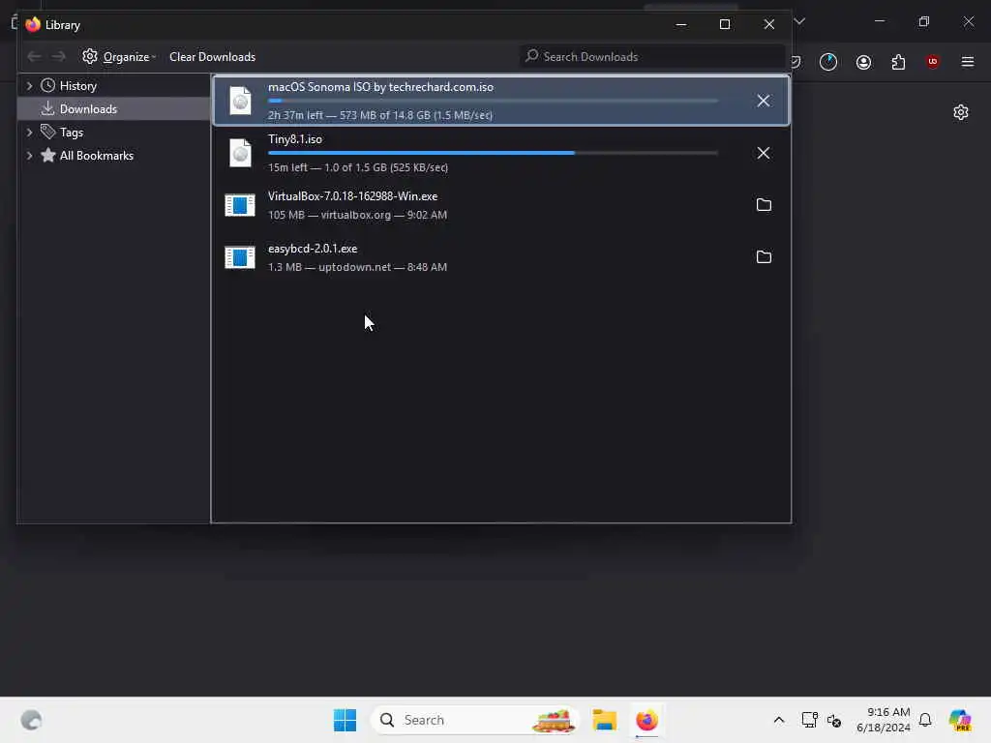Select the easybcd-2.0.1.exe file name
991x743 pixels.
(x=313, y=249)
